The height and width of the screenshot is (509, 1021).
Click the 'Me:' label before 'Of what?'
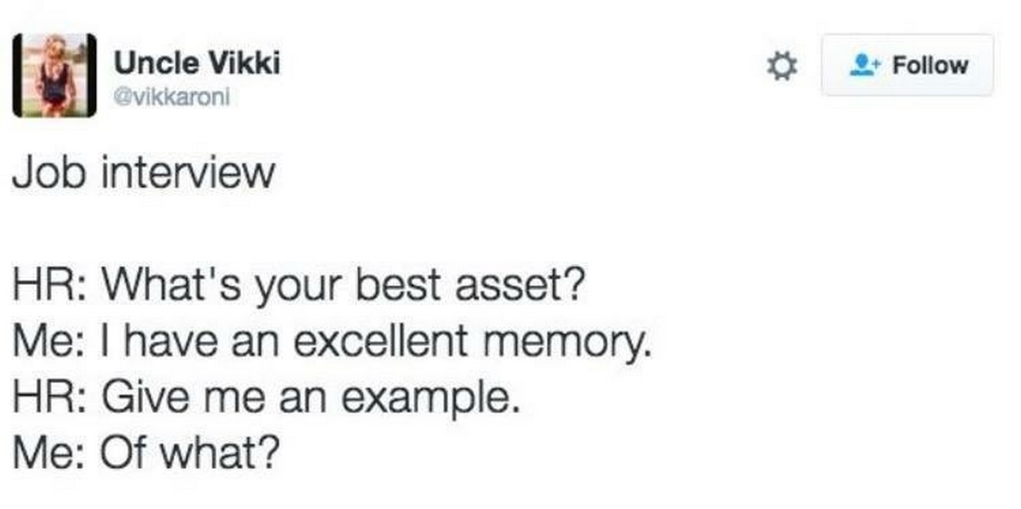pyautogui.click(x=50, y=453)
